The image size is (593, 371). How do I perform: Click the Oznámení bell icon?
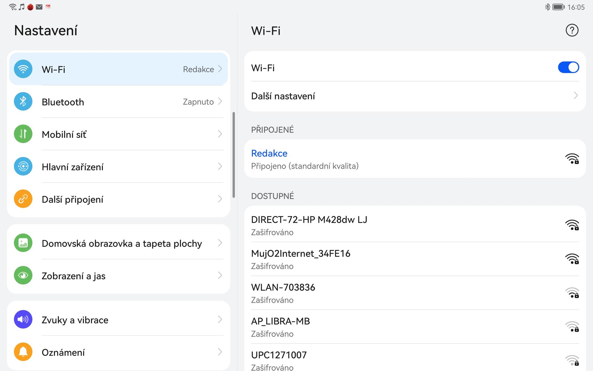(23, 352)
